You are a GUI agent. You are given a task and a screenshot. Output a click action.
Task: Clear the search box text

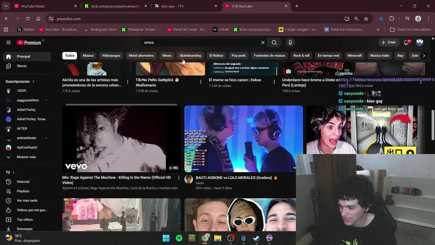(263, 43)
